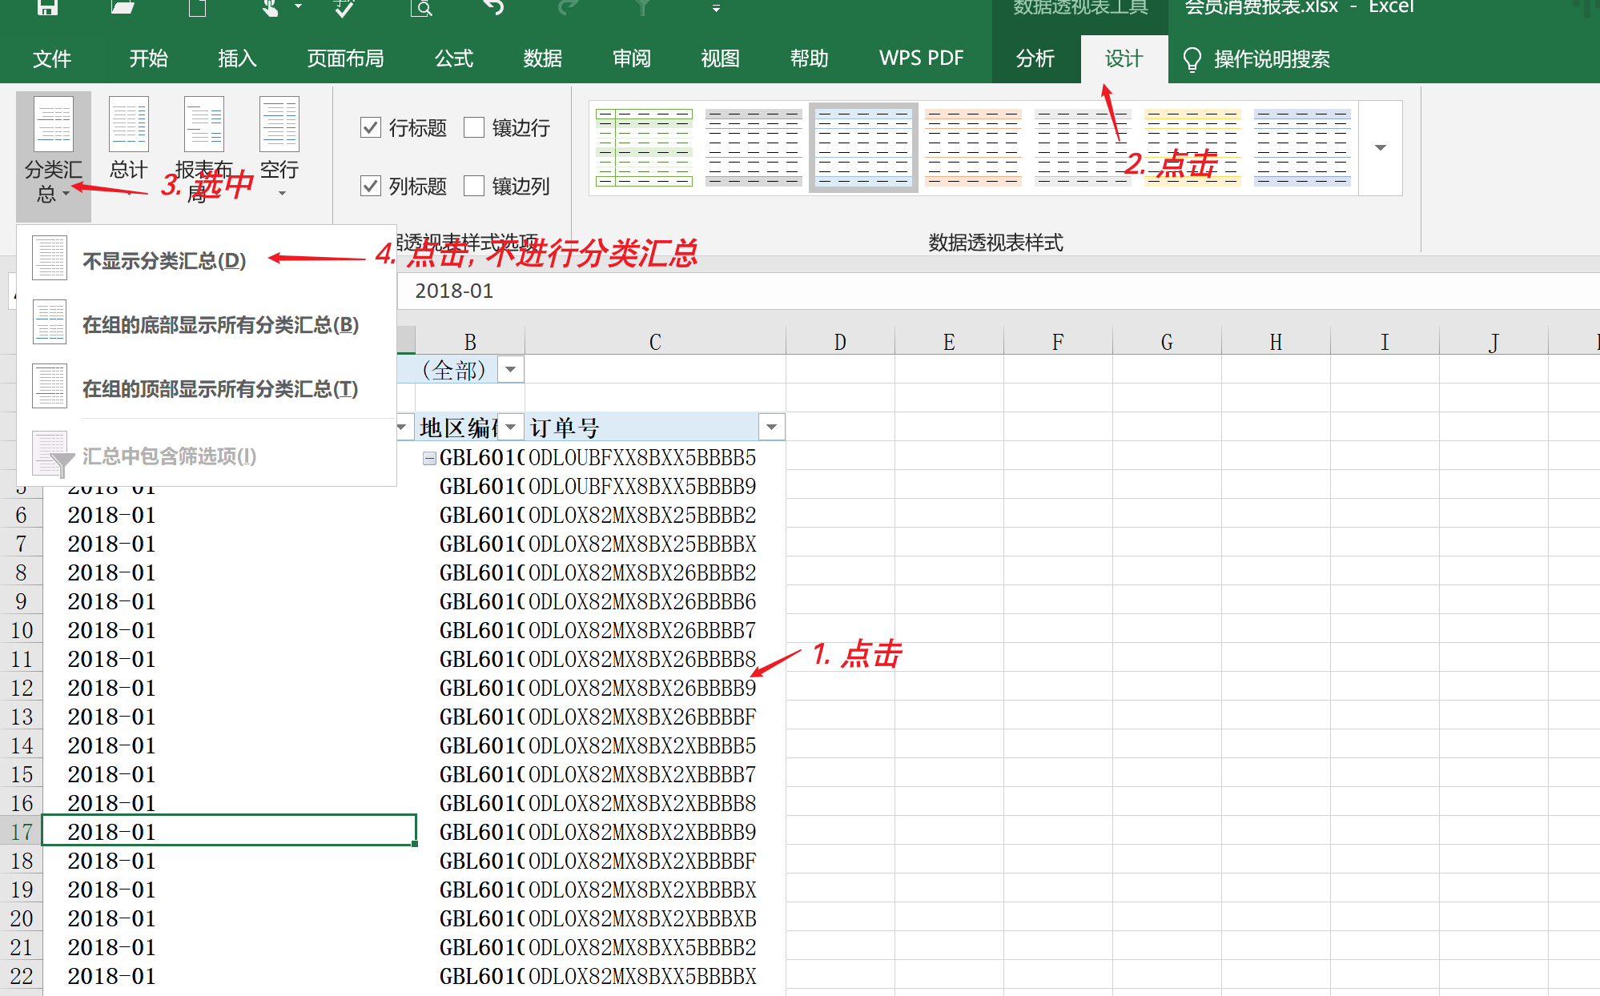
Task: Click the Grand Totals (总计) icon
Action: [x=128, y=126]
